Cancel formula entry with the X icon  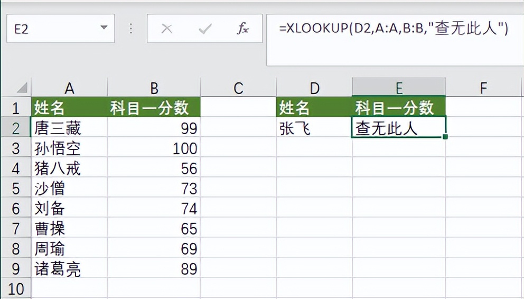point(167,29)
